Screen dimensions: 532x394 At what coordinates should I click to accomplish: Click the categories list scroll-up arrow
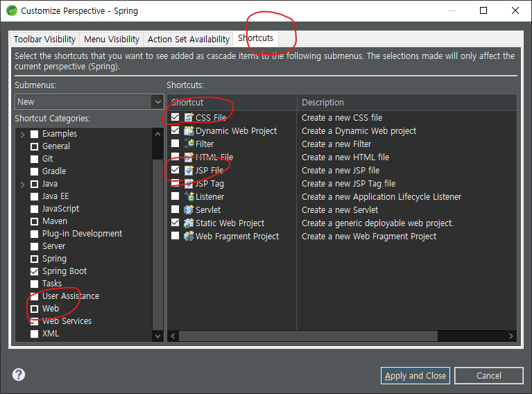157,134
